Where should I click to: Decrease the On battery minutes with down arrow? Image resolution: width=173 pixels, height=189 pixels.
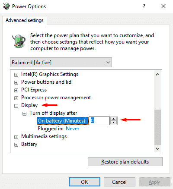click(x=114, y=123)
